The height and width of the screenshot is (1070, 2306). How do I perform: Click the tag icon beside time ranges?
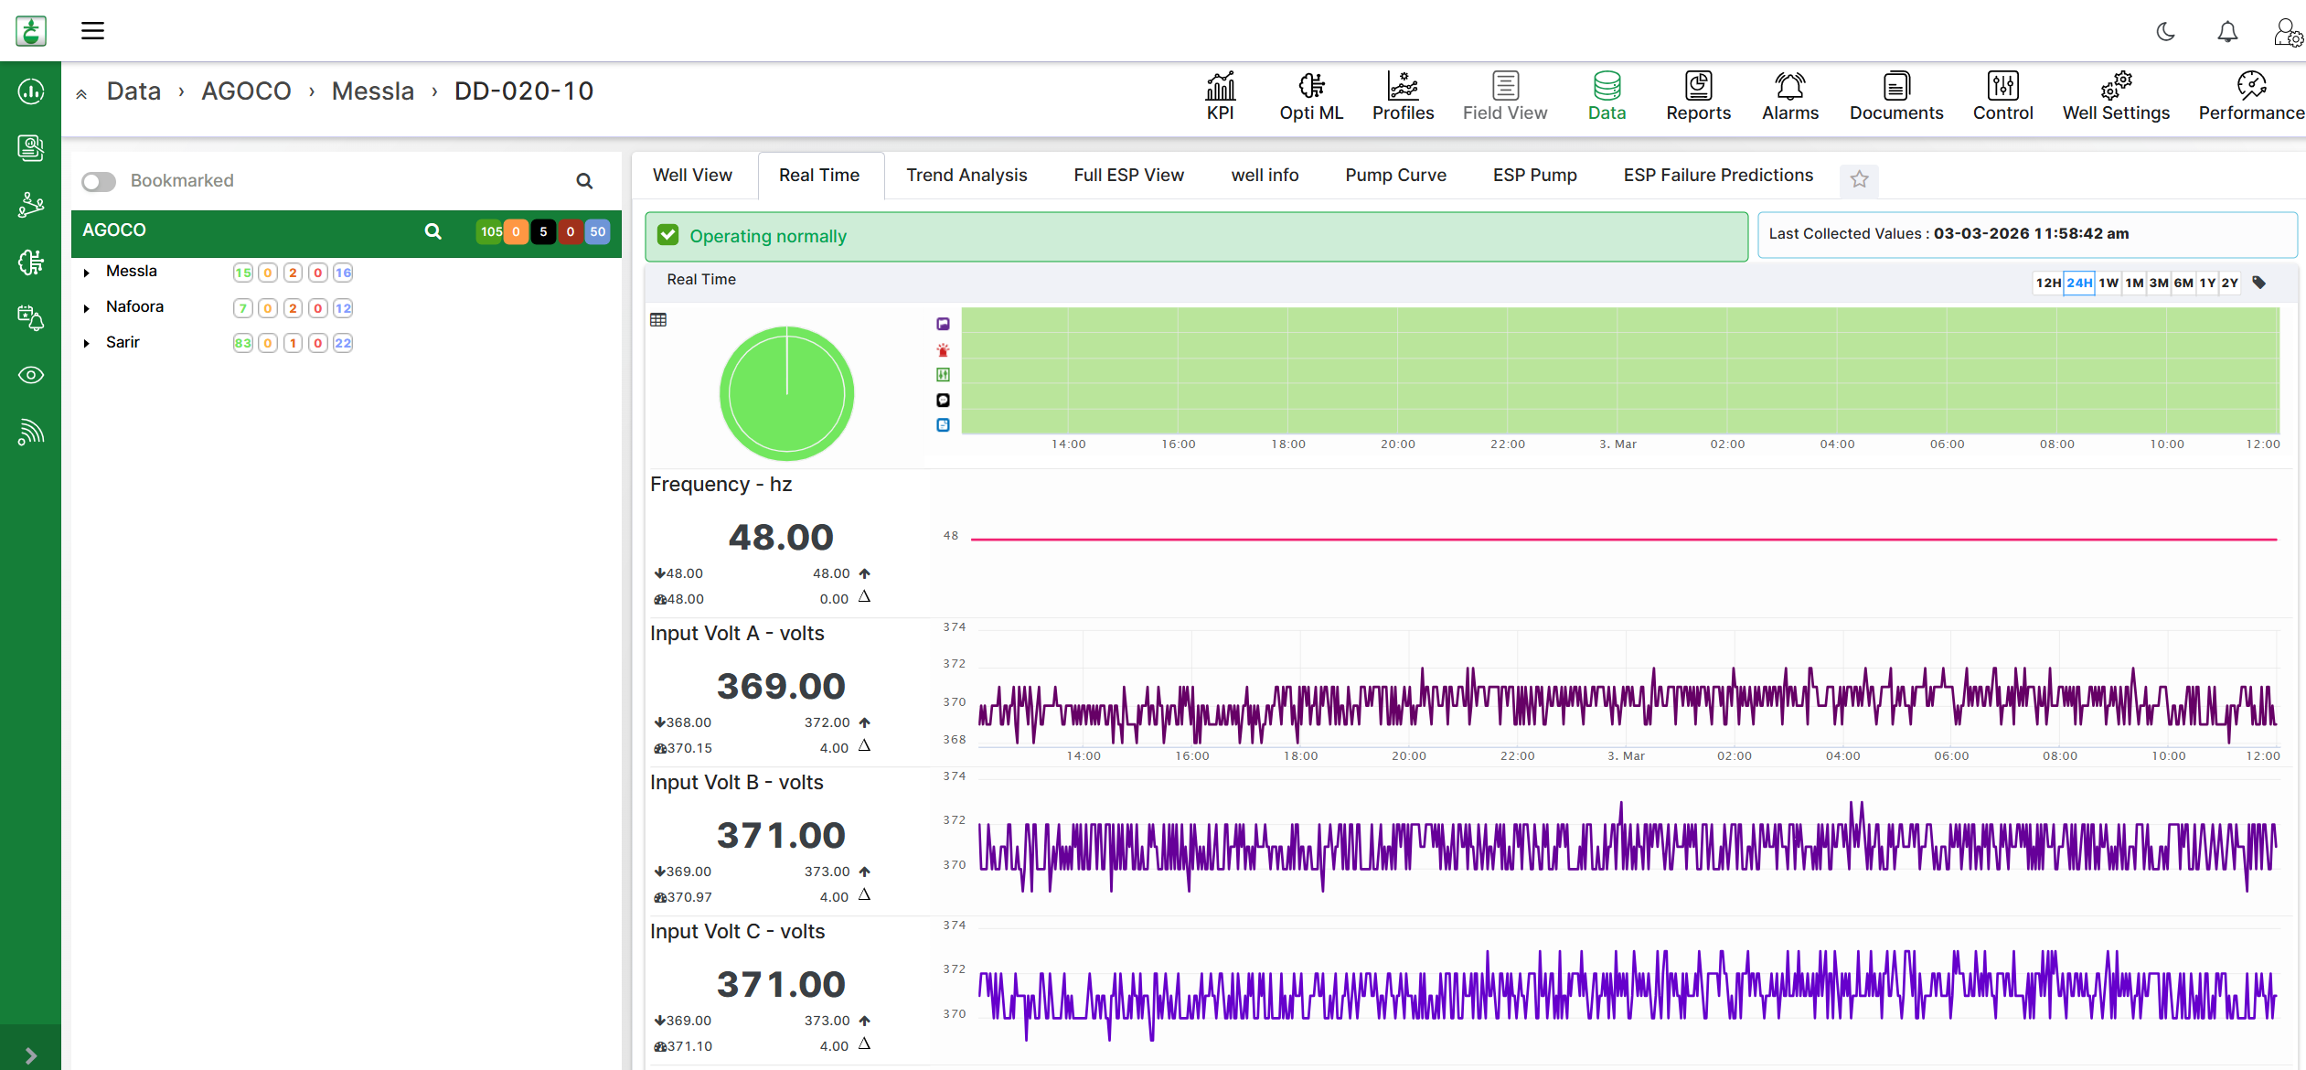[x=2258, y=283]
